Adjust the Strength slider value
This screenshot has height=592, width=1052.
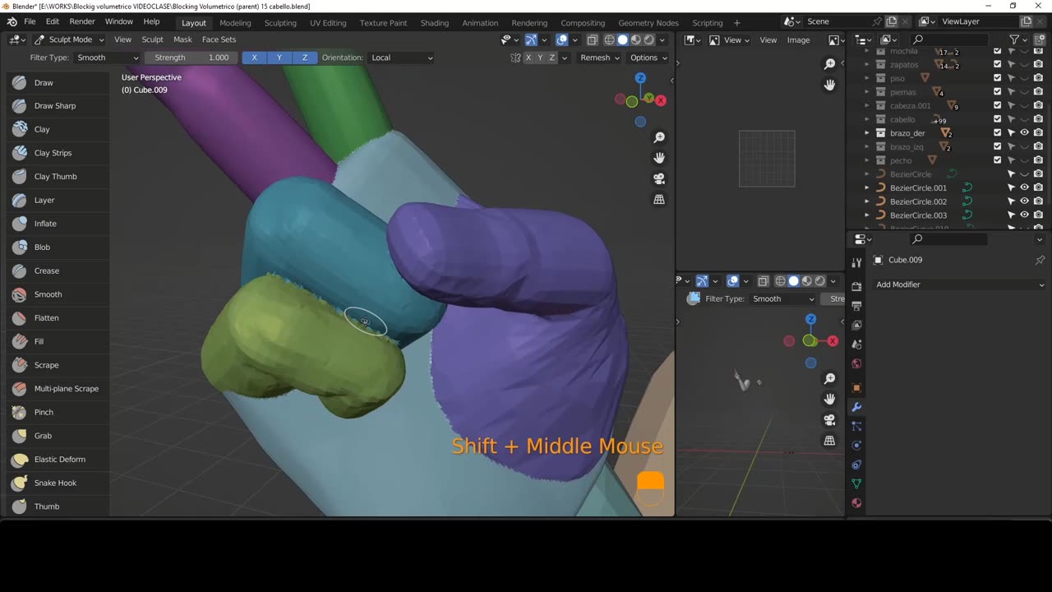191,58
